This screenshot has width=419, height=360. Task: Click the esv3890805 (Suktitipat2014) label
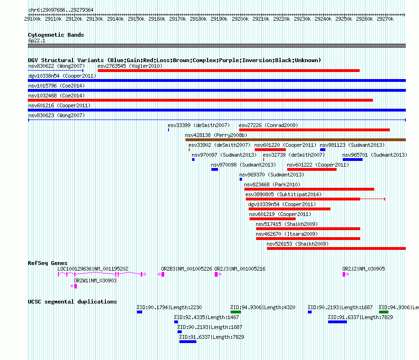283,194
